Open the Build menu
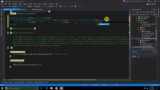Viewport: 160px width, 90px height. 20,4
